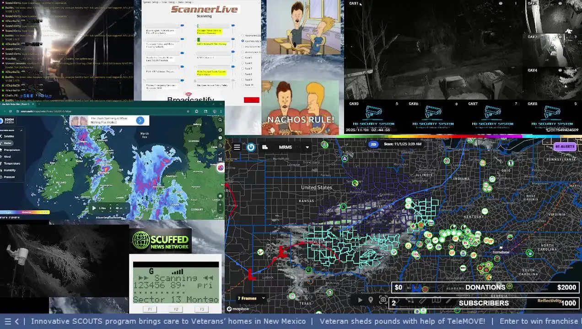
Task: Reload the Zoom Earth browser page
Action: (11, 111)
